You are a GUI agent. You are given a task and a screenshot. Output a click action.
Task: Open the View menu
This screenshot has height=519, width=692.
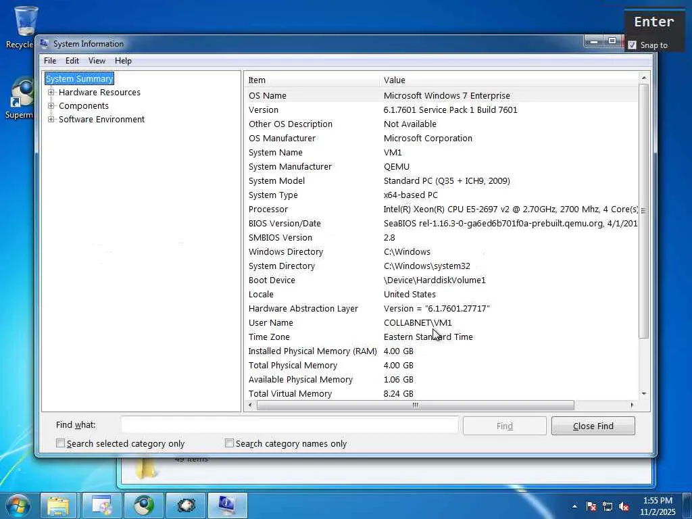pyautogui.click(x=97, y=60)
